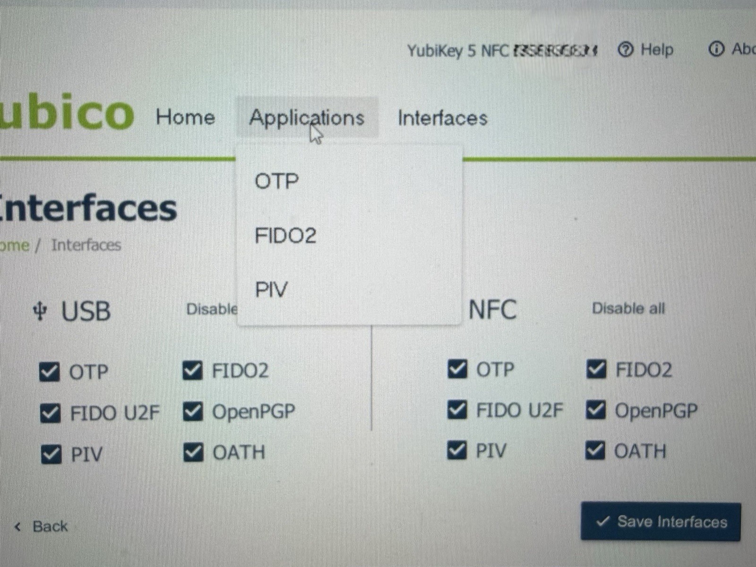Click Interfaces breadcrumb link
The width and height of the screenshot is (756, 567).
coord(86,245)
